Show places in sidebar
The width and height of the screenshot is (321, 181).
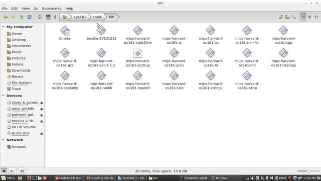[x=4, y=171]
